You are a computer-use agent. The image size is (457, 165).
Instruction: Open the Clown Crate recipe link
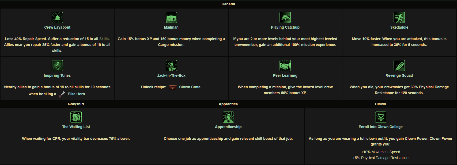click(x=190, y=87)
